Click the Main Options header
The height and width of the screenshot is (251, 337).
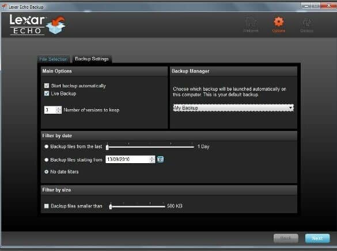click(104, 71)
